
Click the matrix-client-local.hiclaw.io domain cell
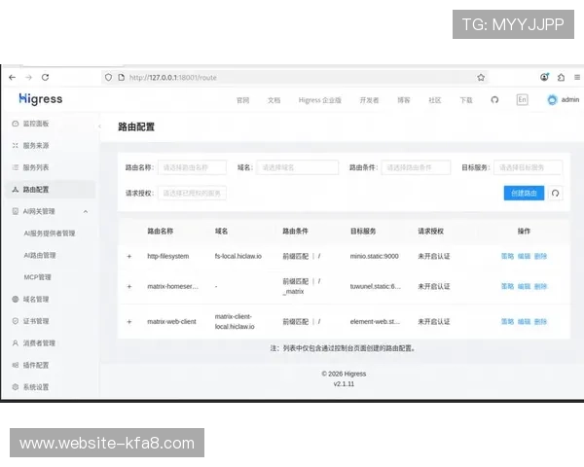pyautogui.click(x=235, y=321)
